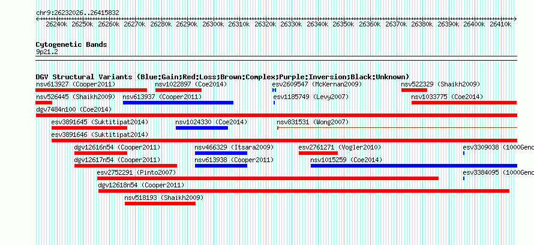The image size is (534, 245).
Task: Click the red bar under dgv12618n54
Action: [x=304, y=191]
